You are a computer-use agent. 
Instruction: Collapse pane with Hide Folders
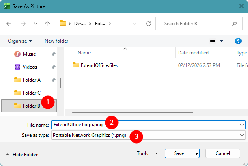22,155
